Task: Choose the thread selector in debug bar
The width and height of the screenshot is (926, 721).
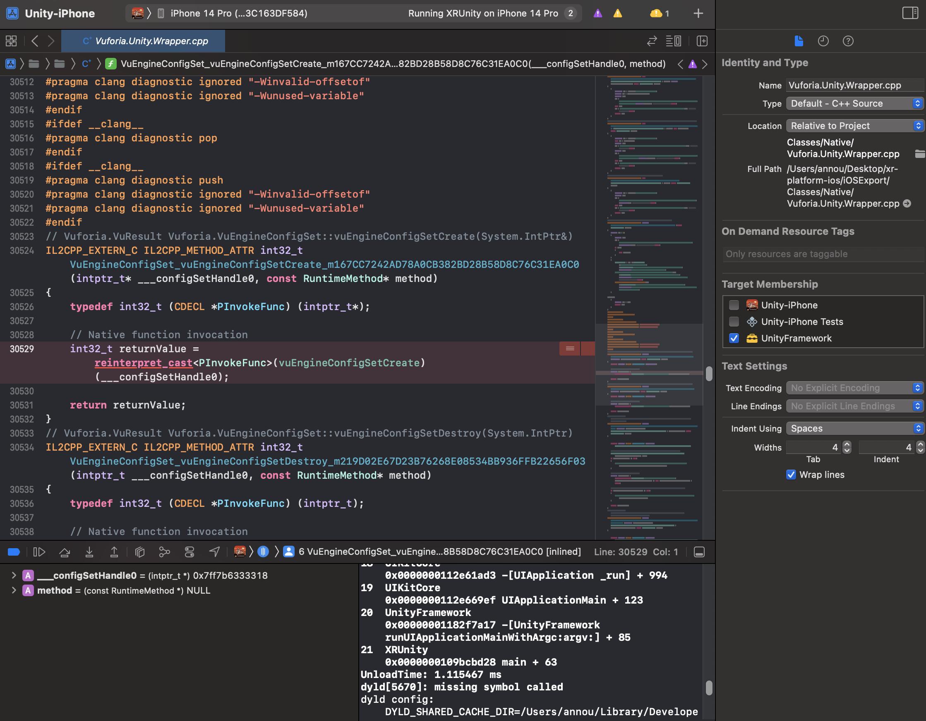Action: click(x=263, y=551)
